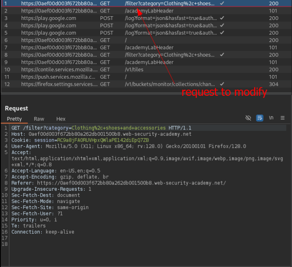This screenshot has height=267, width=292.
Task: Click the Priority: u=0, i line
Action: click(34, 220)
